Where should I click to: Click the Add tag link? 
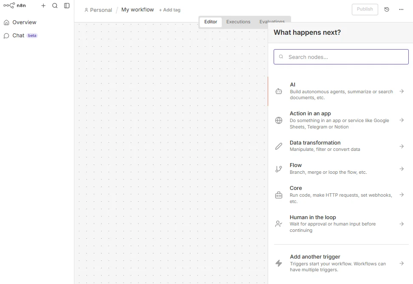point(170,10)
